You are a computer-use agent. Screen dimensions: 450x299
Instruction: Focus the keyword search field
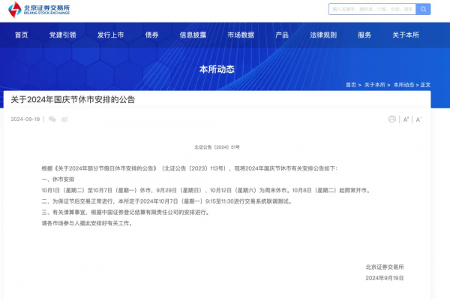pyautogui.click(x=372, y=9)
